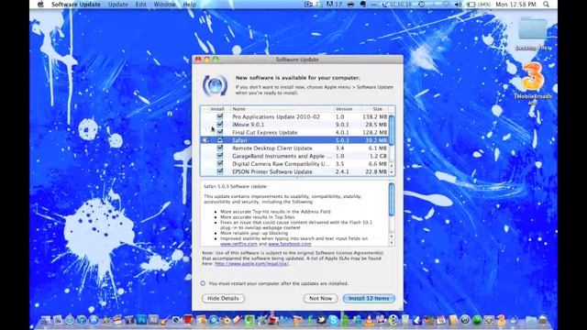587x330 pixels.
Task: Open the Update menu
Action: point(117,5)
